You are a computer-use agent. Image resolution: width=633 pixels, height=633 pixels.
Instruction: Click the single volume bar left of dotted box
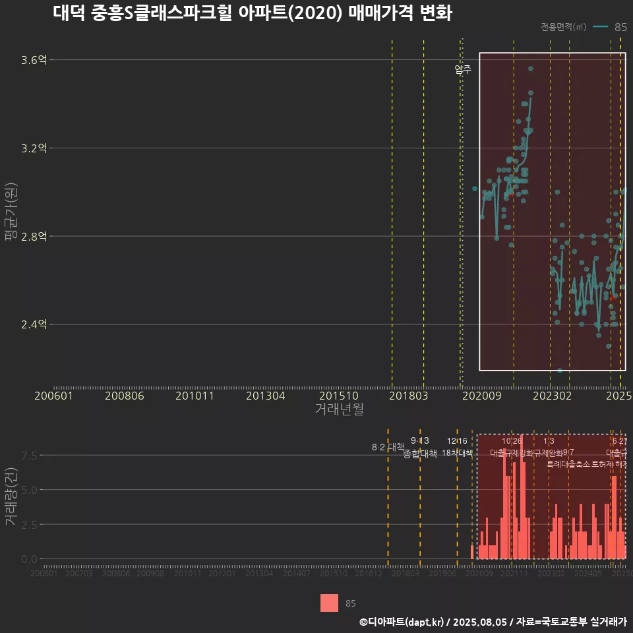[472, 553]
